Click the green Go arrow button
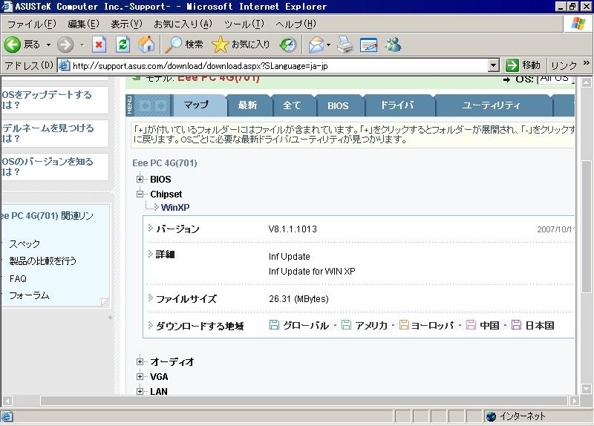 (x=512, y=65)
